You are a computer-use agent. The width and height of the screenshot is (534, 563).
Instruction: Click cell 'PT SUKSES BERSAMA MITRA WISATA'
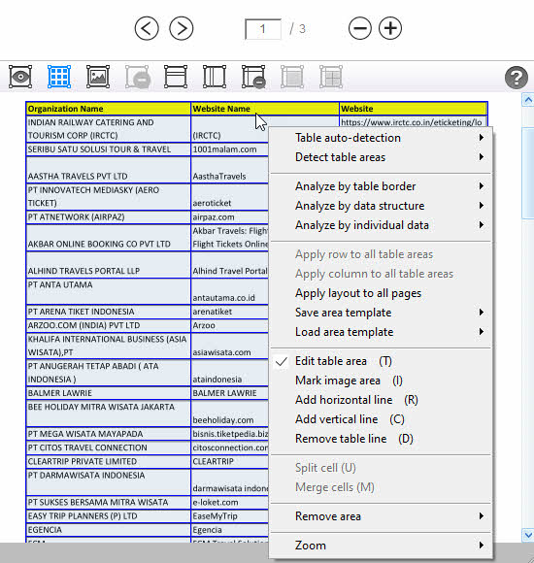point(108,502)
